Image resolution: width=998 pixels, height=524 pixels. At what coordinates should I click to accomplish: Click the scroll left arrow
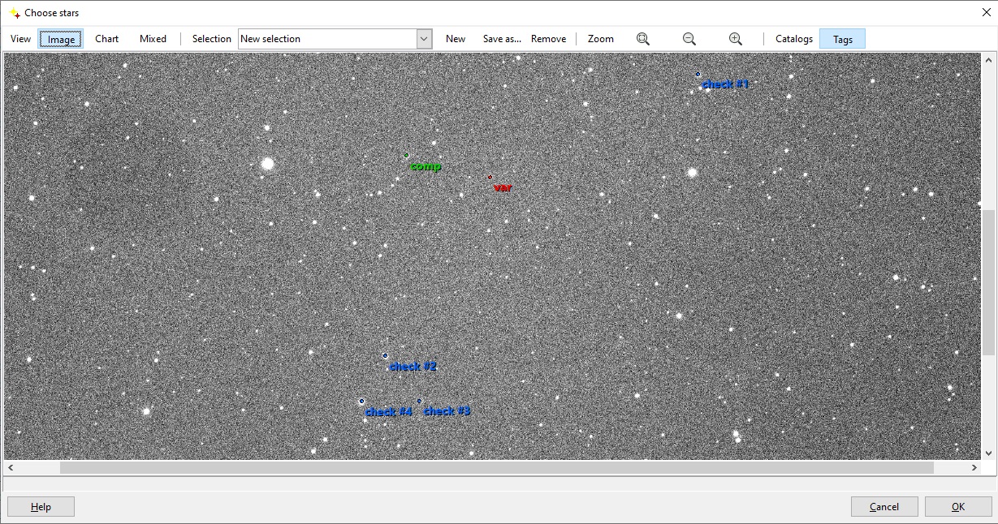point(11,468)
